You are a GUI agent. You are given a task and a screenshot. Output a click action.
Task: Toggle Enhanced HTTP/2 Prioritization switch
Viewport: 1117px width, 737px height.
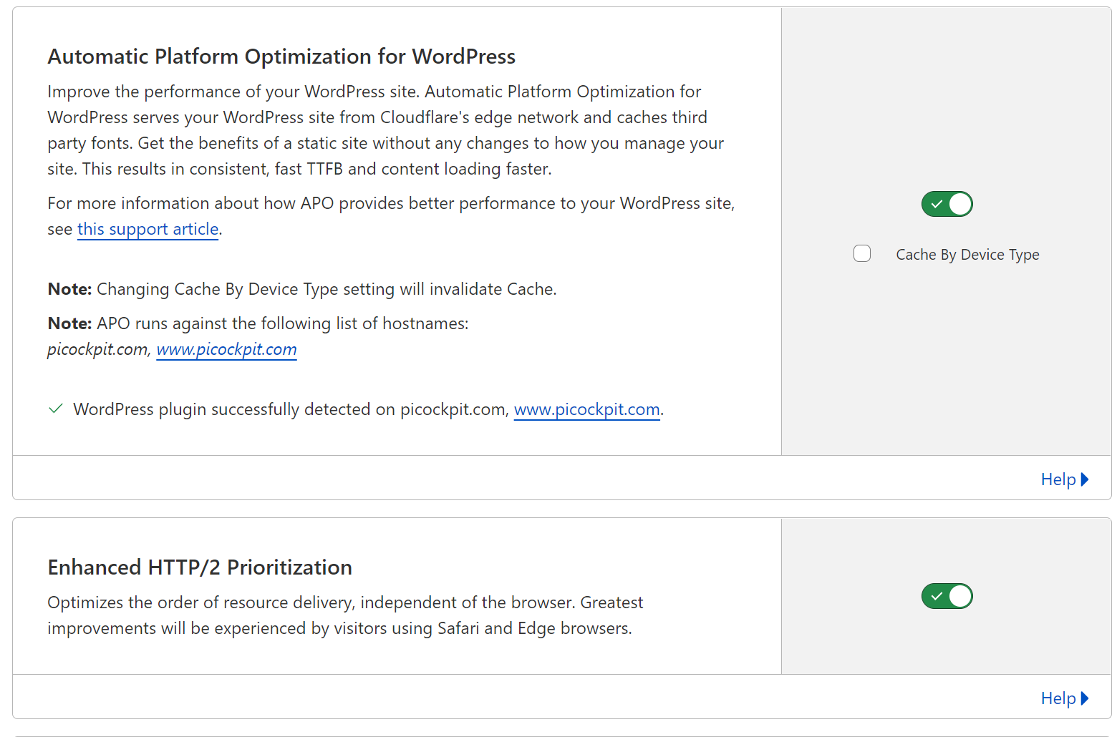947,596
